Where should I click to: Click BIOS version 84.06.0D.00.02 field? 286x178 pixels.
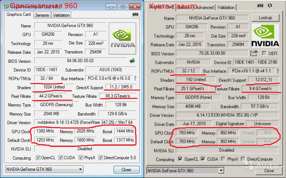pyautogui.click(x=80, y=61)
